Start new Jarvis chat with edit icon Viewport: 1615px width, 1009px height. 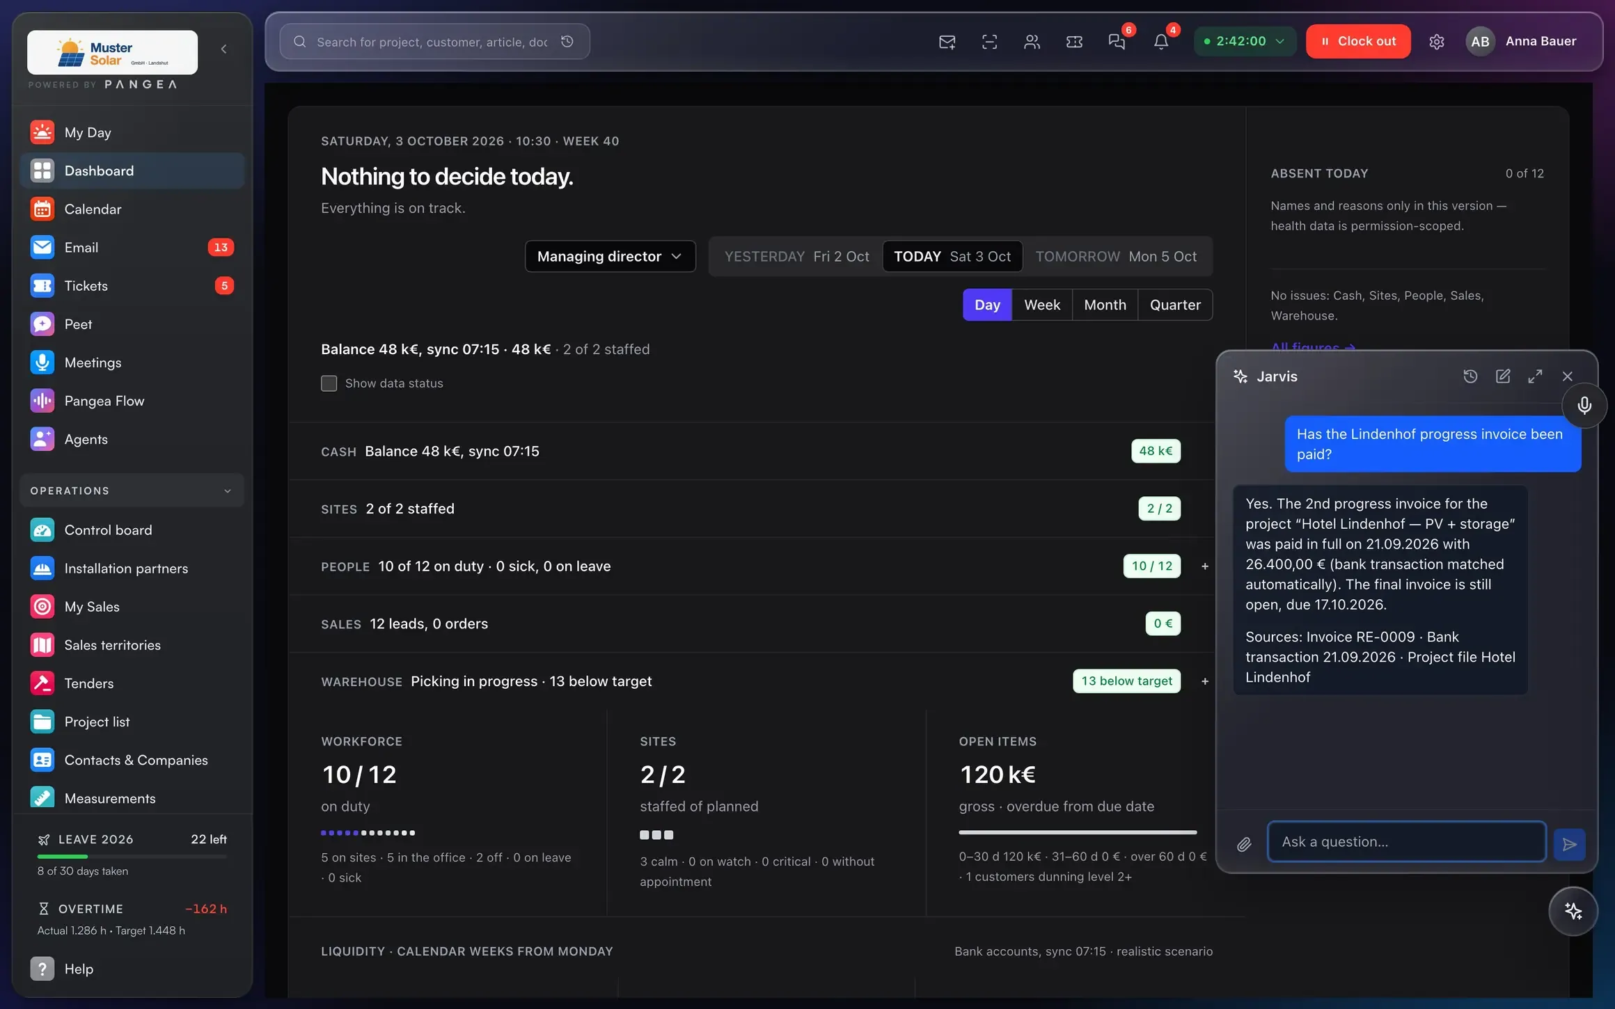(1503, 376)
